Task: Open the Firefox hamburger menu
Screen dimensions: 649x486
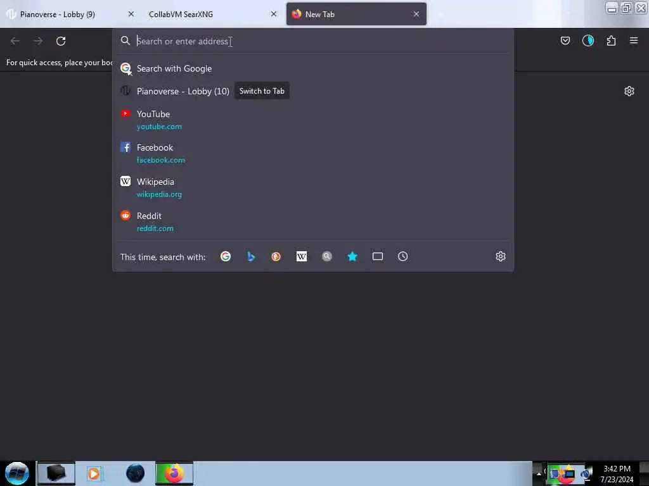Action: click(x=634, y=40)
